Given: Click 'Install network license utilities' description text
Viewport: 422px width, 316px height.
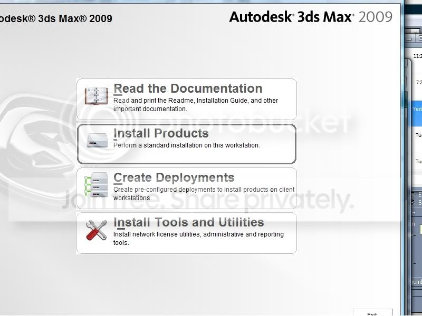Looking at the screenshot, I should coord(198,239).
